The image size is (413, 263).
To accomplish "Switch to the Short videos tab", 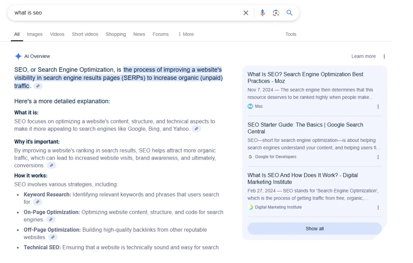I will (x=85, y=34).
